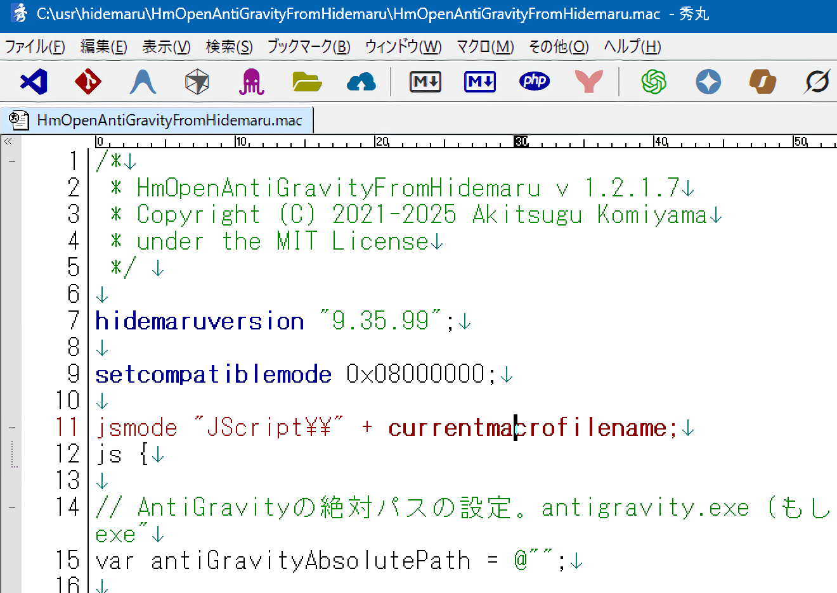Click the black Markdown M↓ icon
This screenshot has height=593, width=837.
pos(425,82)
